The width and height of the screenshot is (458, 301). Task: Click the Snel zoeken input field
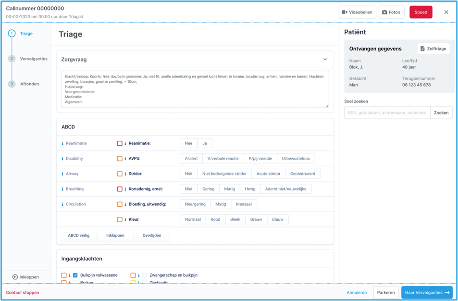(x=387, y=113)
